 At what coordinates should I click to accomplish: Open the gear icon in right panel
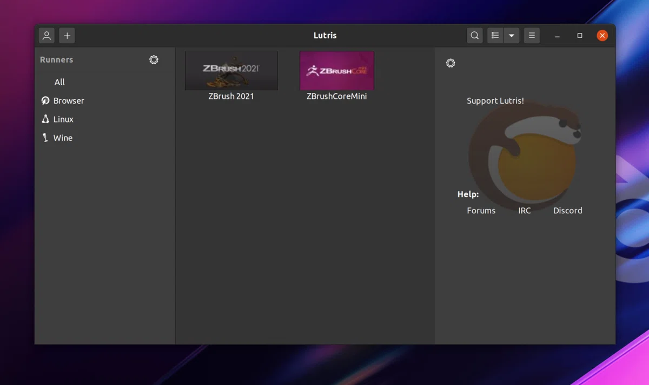[x=451, y=63]
